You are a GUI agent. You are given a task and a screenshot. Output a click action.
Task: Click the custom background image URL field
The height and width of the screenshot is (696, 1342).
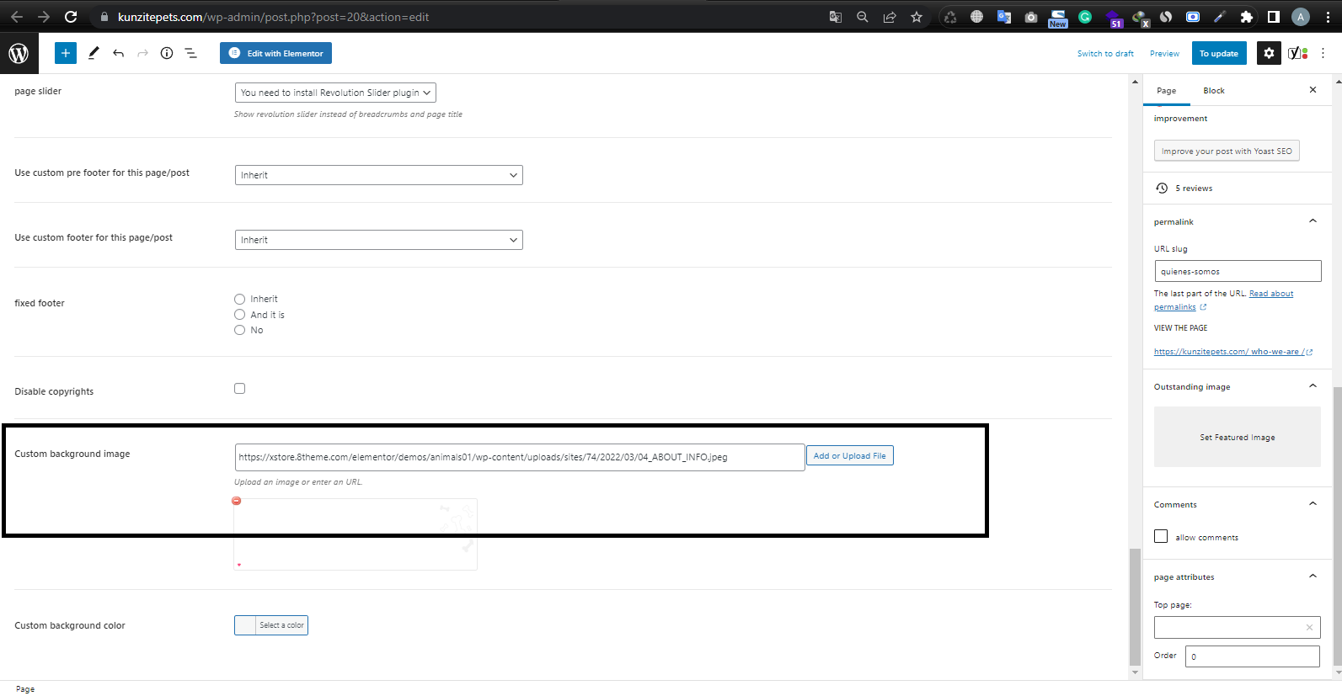coord(520,457)
